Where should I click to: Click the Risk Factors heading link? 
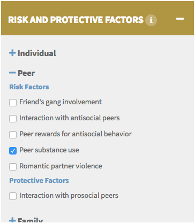[29, 87]
